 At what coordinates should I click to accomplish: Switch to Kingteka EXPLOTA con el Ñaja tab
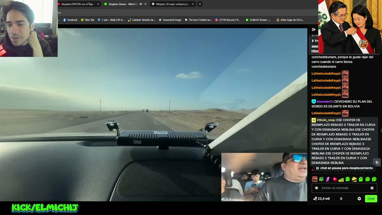pyautogui.click(x=78, y=4)
